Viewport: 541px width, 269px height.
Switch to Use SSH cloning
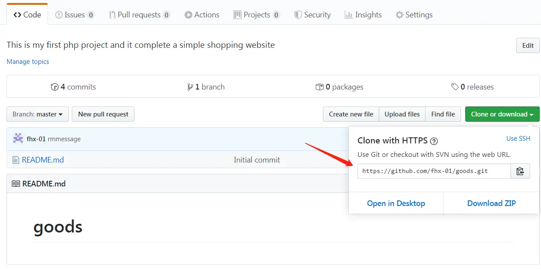point(518,139)
